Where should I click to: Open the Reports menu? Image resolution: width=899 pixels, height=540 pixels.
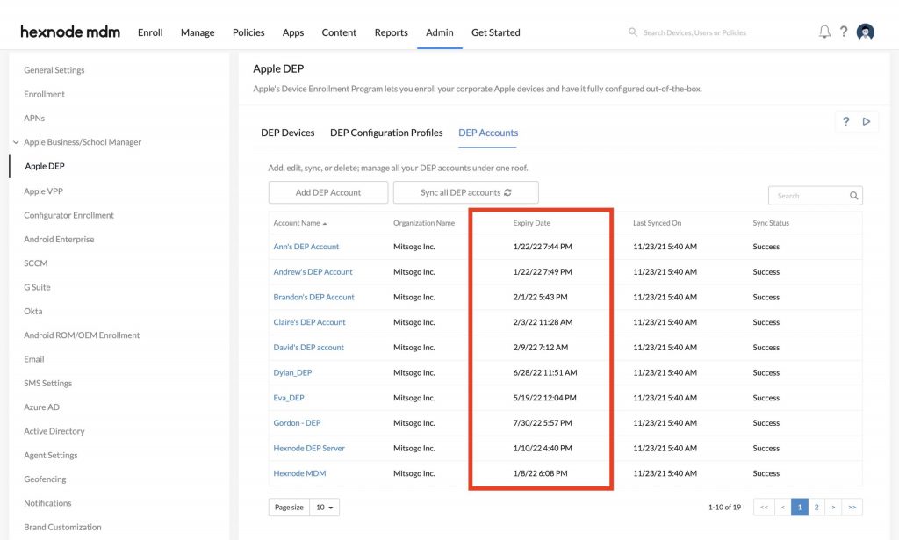(391, 32)
